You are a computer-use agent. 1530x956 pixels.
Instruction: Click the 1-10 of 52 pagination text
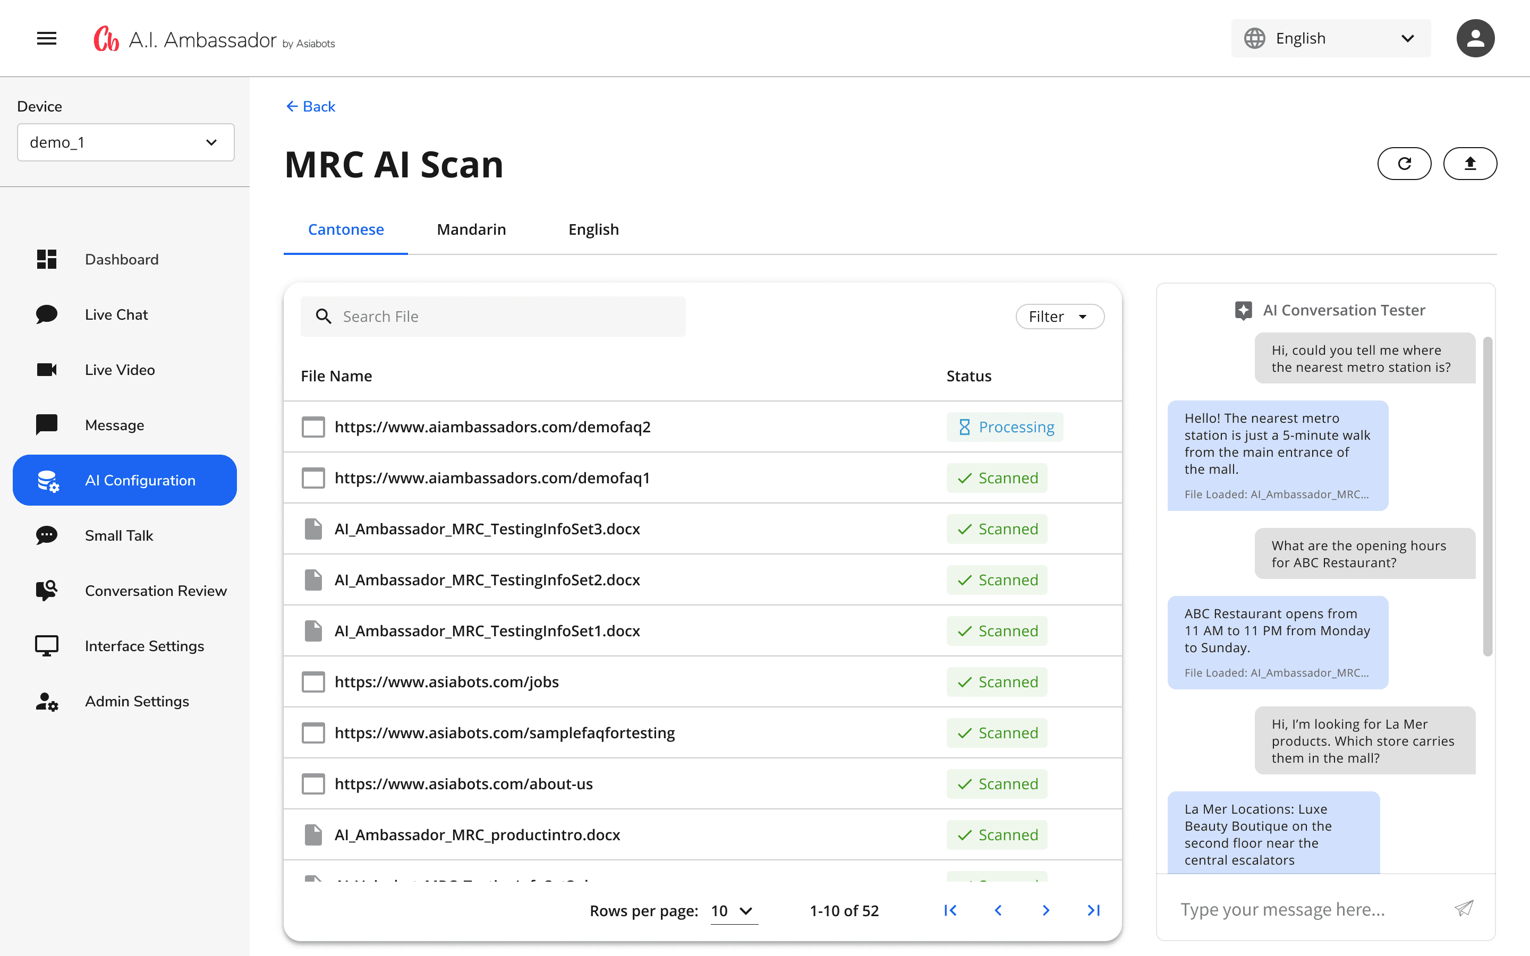click(844, 910)
